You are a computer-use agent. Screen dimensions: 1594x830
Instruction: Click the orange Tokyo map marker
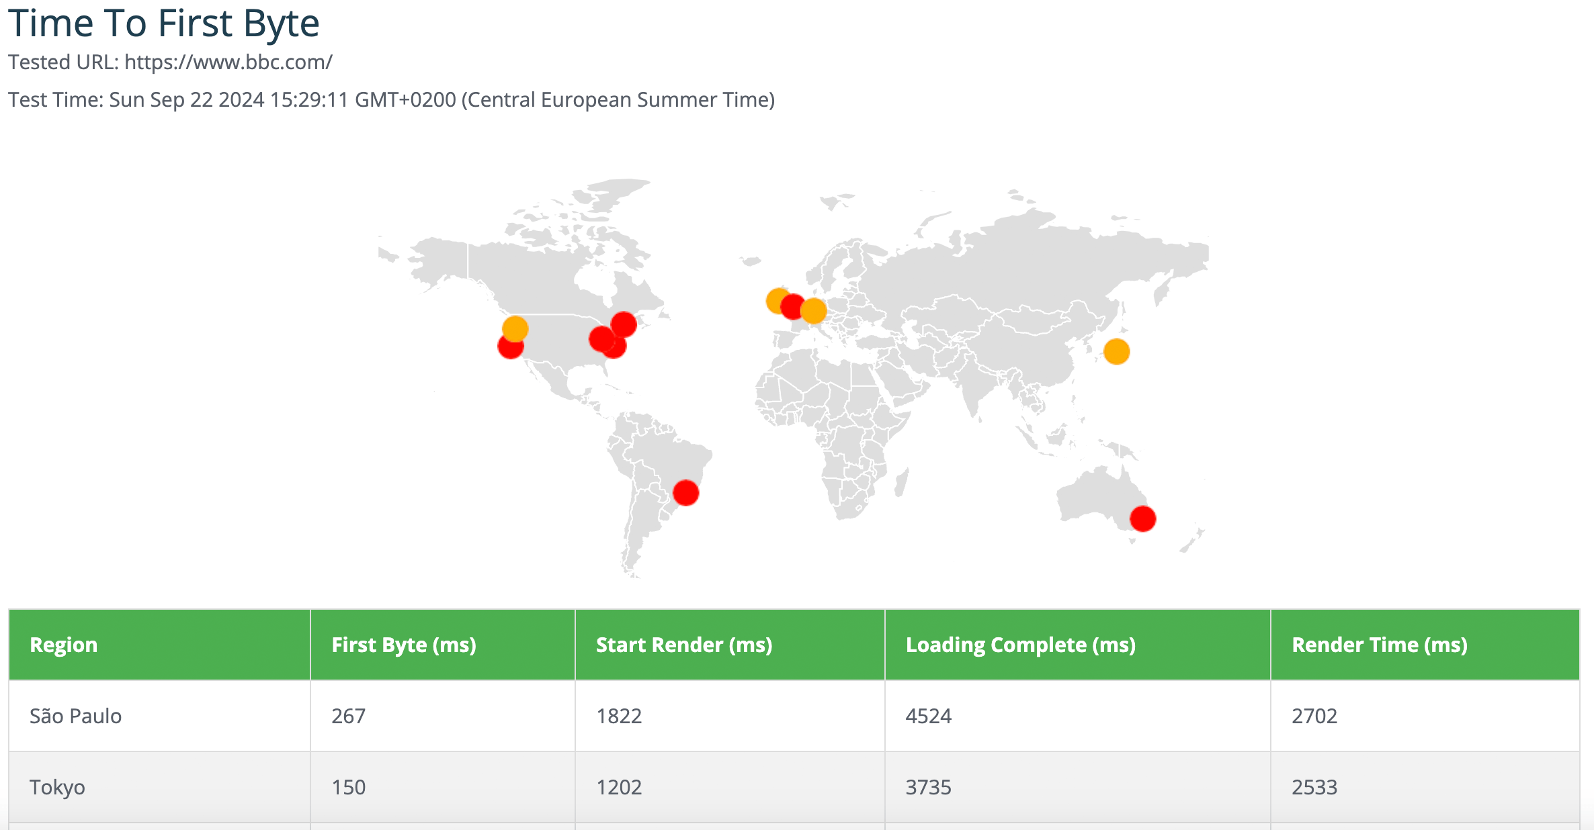(x=1116, y=351)
